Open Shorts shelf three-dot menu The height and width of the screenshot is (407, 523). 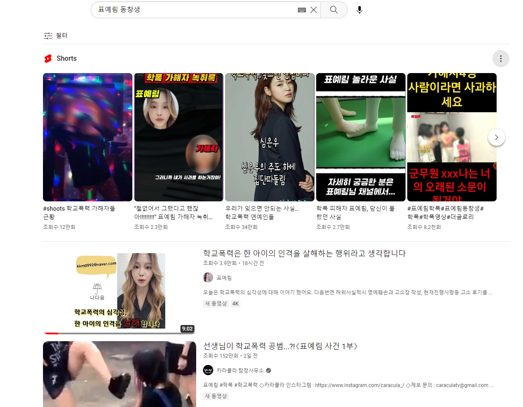click(501, 59)
